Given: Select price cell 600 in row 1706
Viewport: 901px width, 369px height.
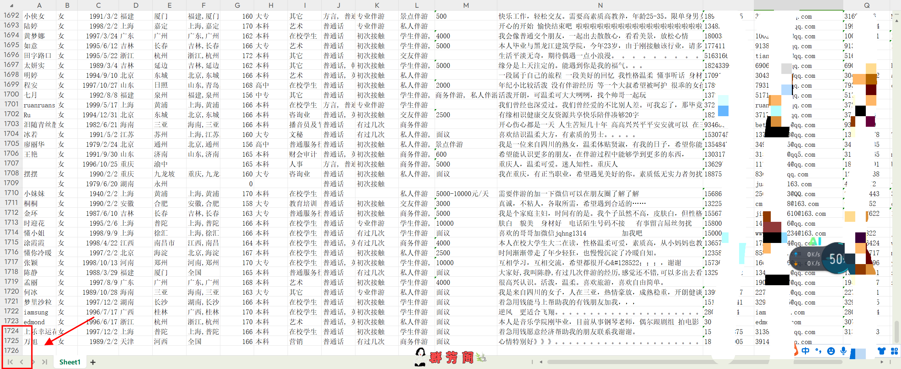Looking at the screenshot, I should click(x=466, y=154).
